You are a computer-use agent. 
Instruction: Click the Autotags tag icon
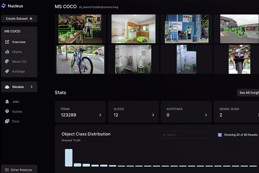[x=7, y=71]
